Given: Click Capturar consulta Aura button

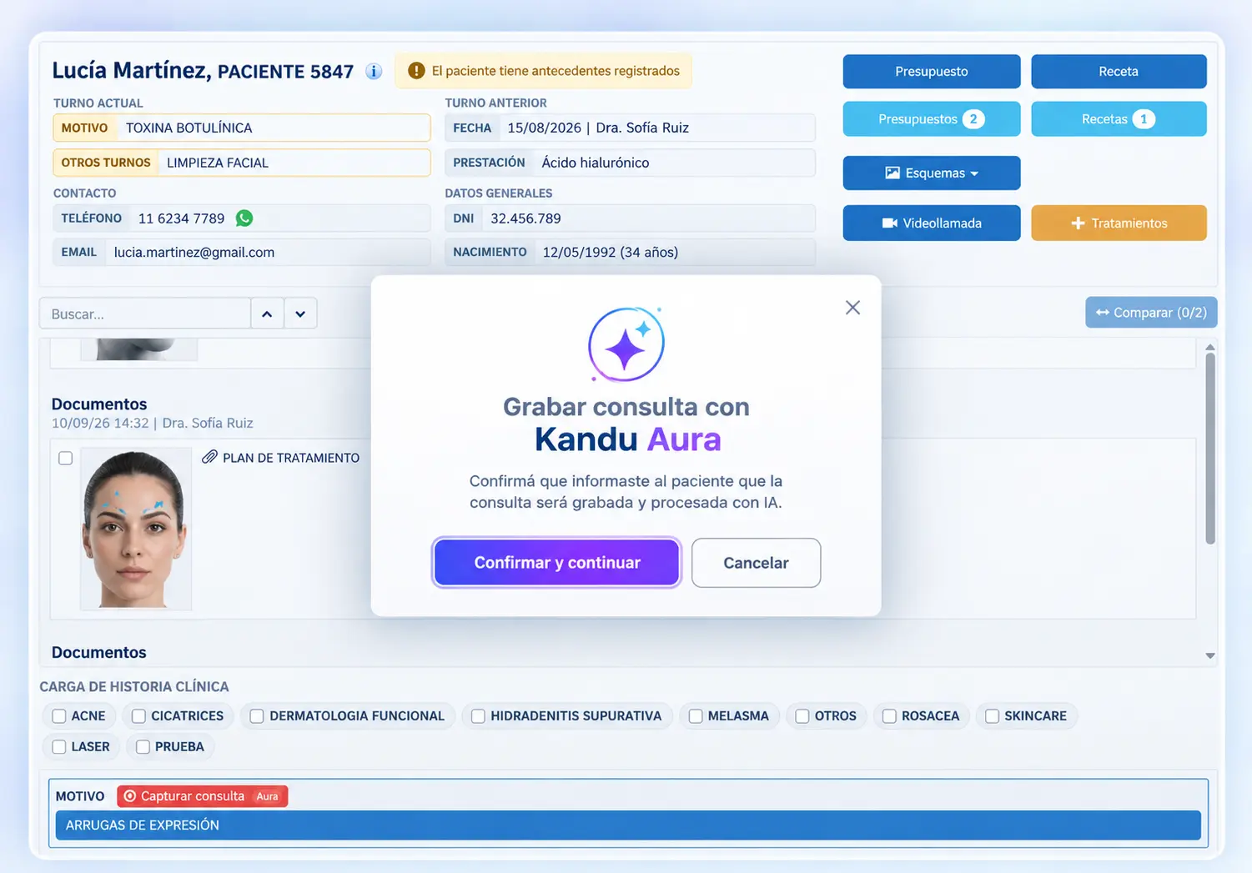Looking at the screenshot, I should 202,796.
